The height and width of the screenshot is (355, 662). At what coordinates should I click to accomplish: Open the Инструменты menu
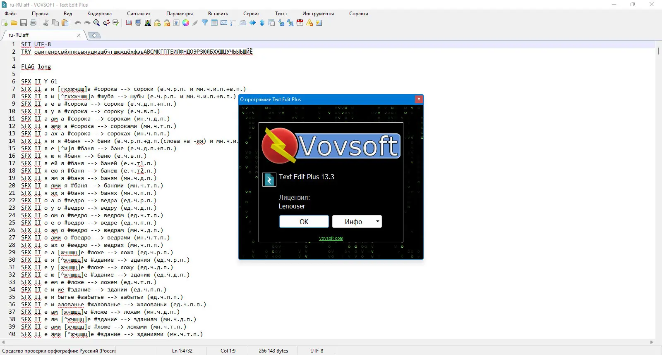coord(318,14)
